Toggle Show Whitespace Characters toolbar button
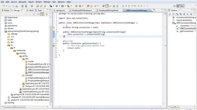Screen dimensions: 197x110 point(117,6)
